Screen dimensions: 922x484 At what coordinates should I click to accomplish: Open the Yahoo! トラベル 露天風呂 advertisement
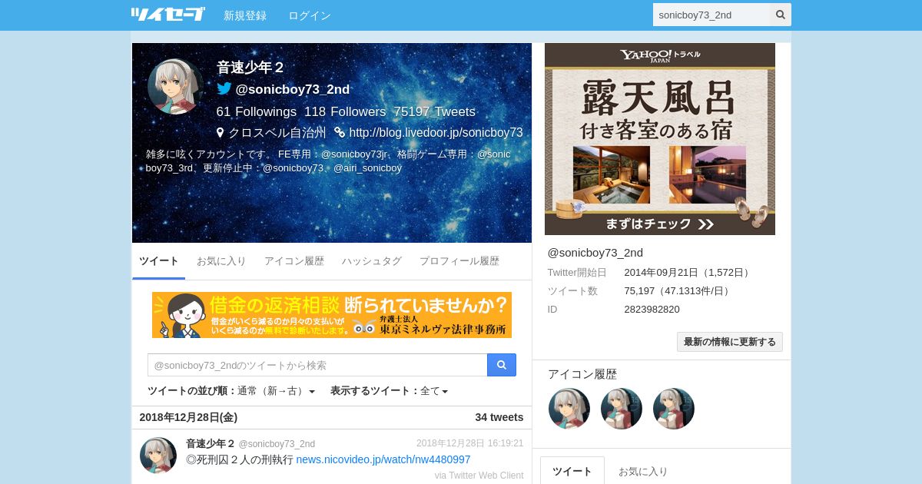tap(660, 139)
